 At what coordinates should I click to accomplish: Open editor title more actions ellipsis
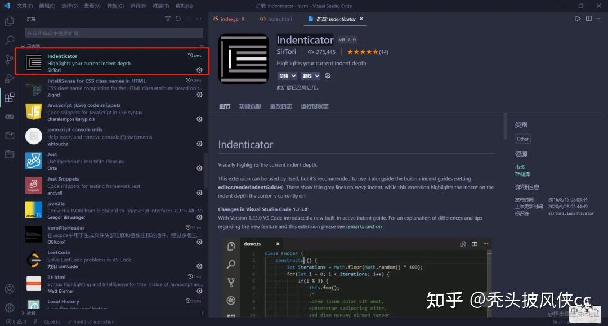pos(599,19)
